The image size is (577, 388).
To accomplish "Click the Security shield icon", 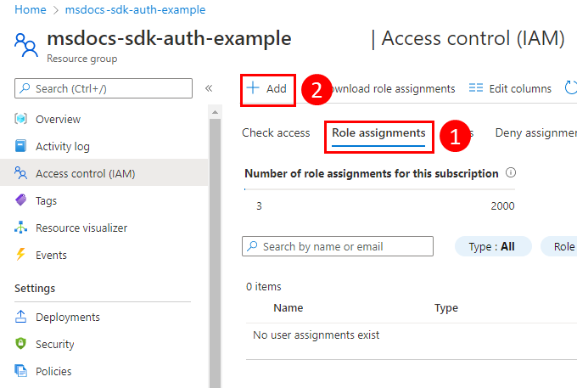I will (x=21, y=344).
